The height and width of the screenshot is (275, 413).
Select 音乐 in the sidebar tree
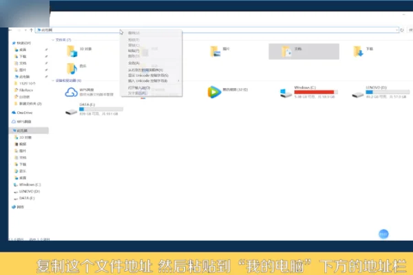click(23, 171)
